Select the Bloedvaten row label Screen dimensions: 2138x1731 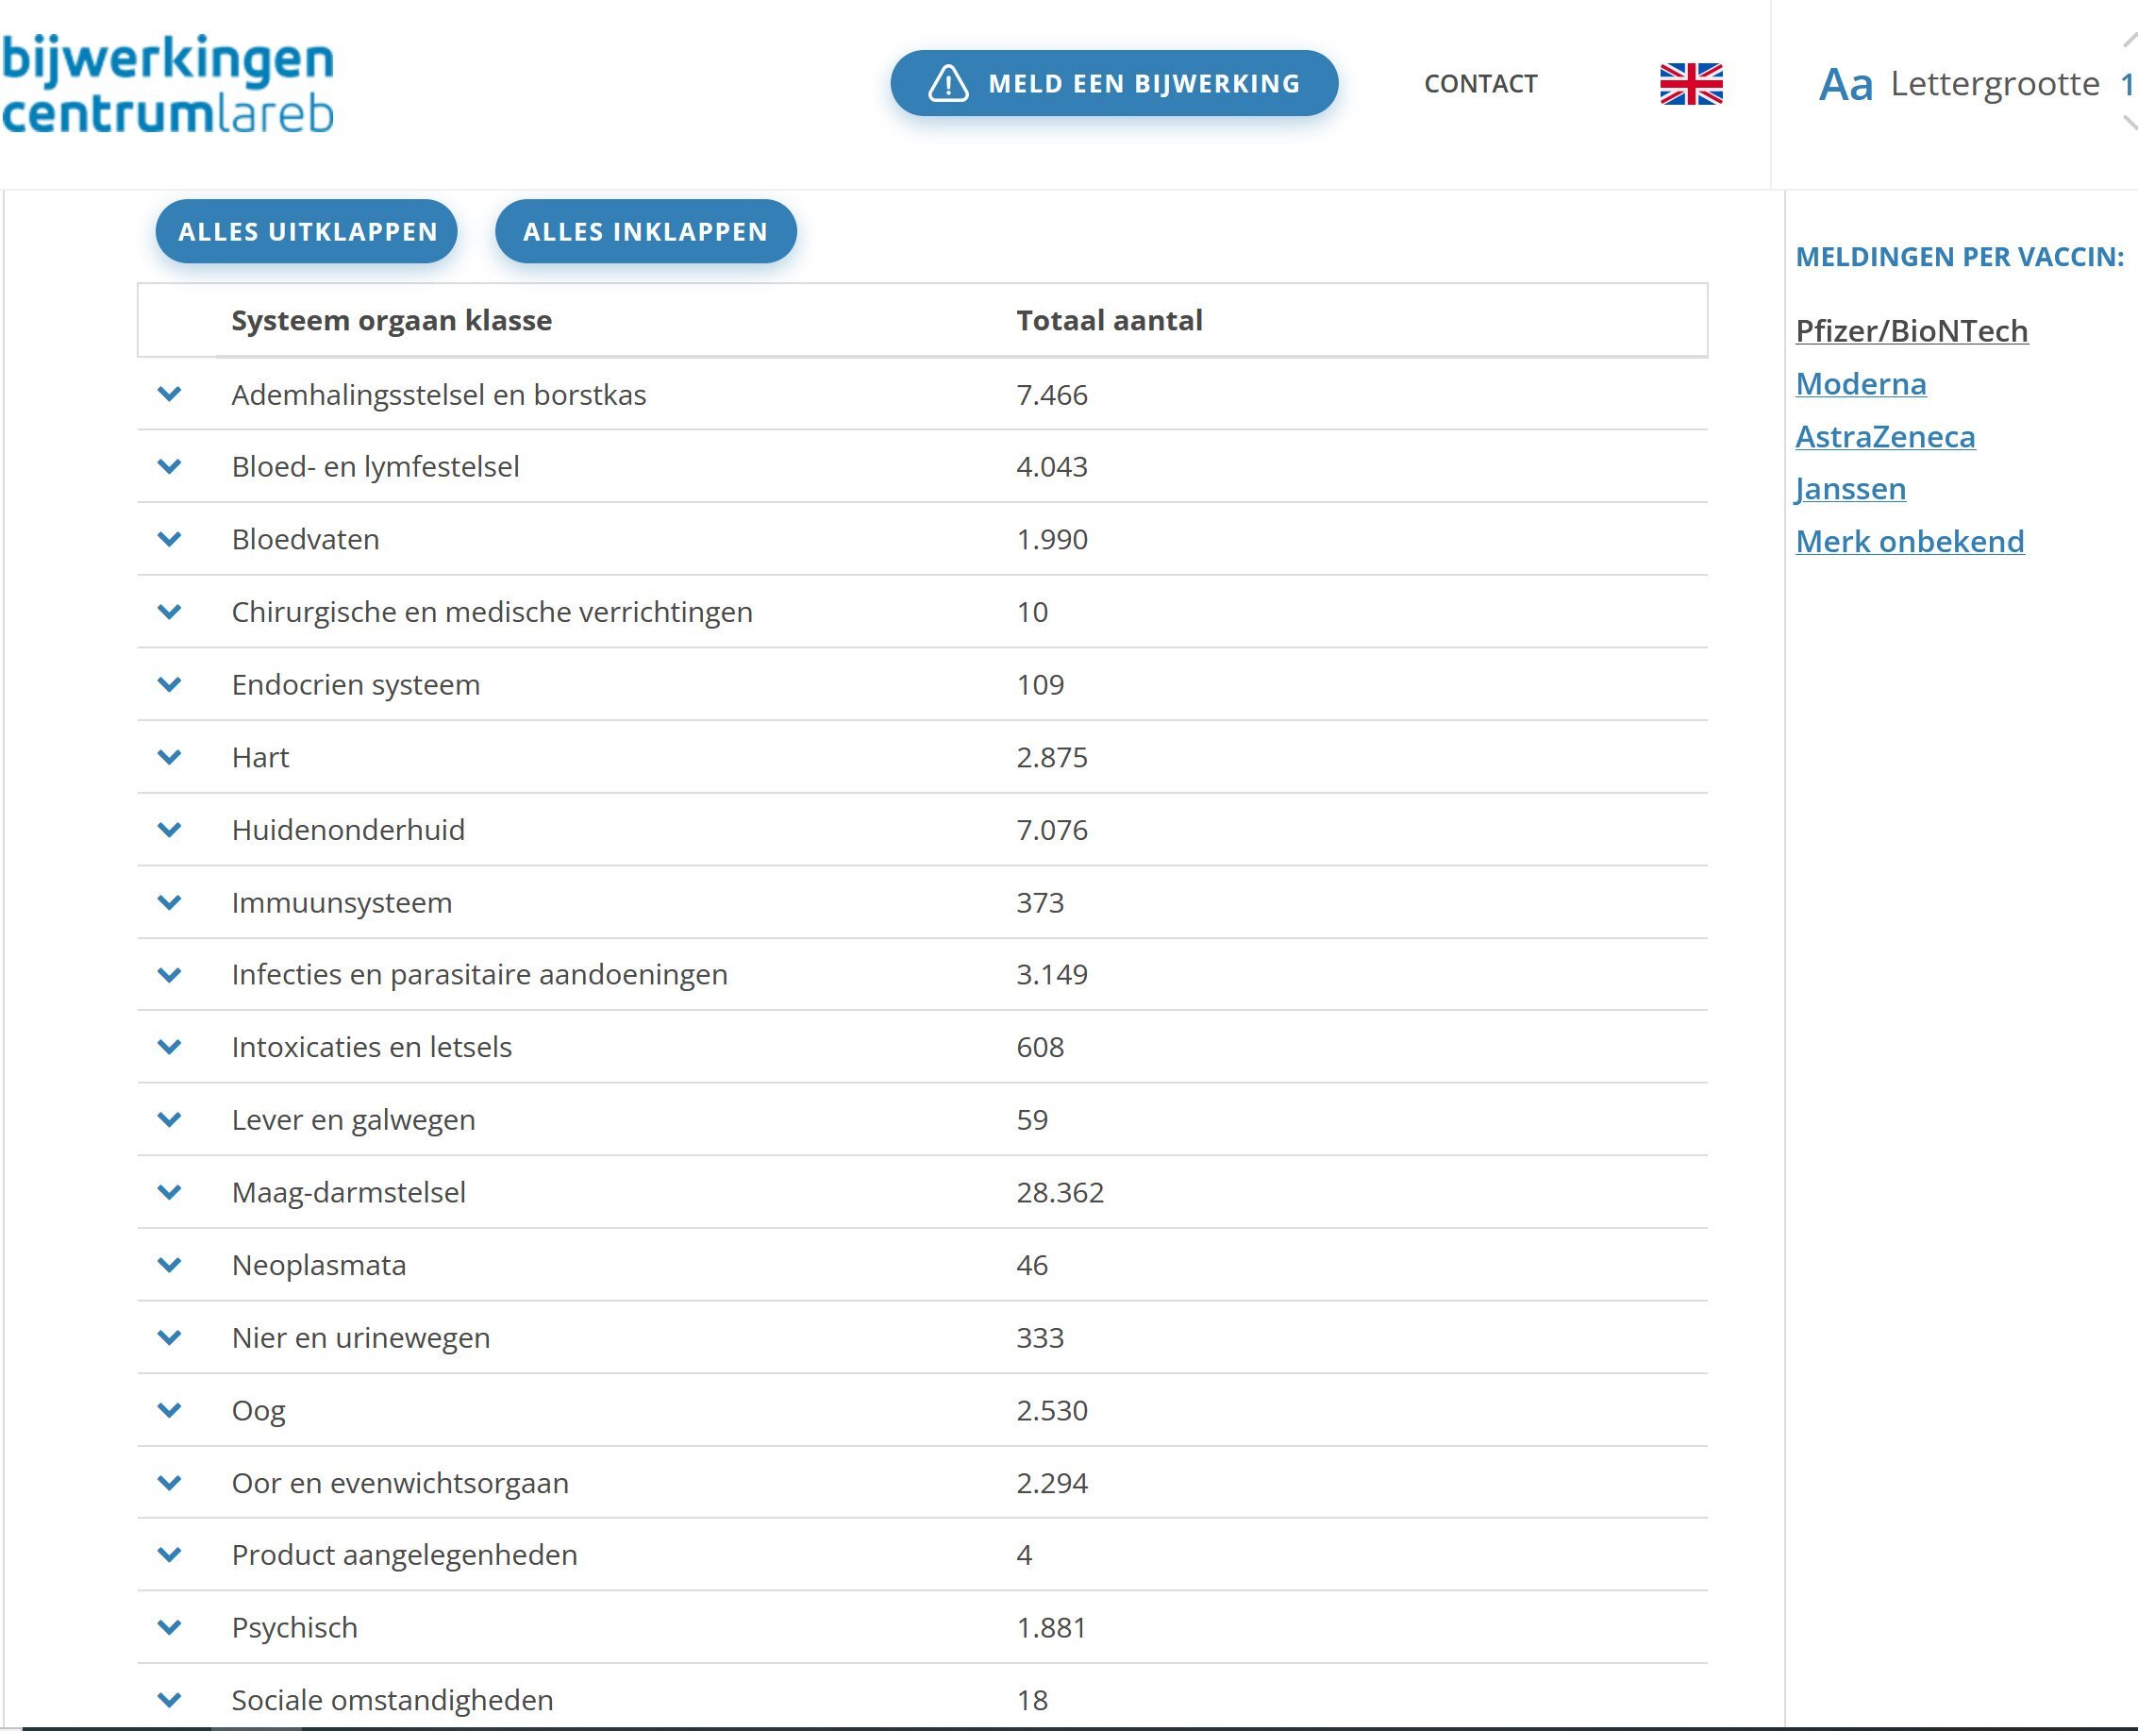[x=305, y=538]
